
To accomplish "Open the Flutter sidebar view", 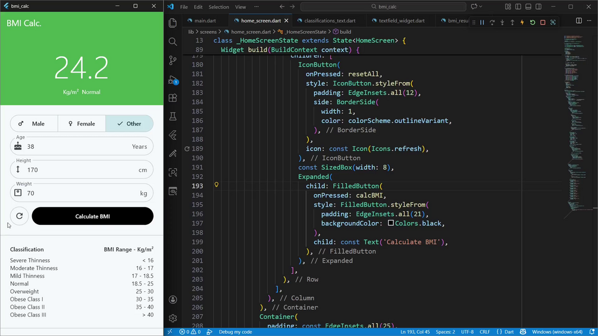I will (x=173, y=135).
